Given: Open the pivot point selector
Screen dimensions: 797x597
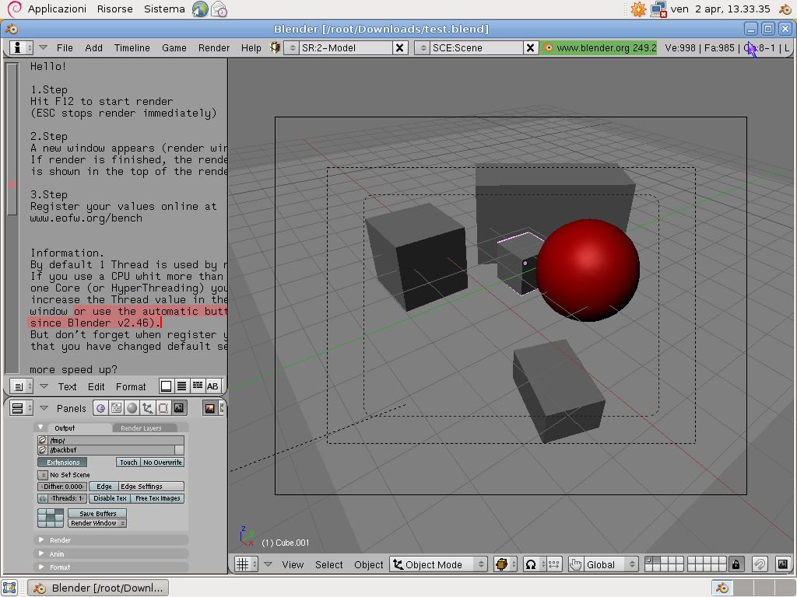Looking at the screenshot, I should (x=534, y=564).
